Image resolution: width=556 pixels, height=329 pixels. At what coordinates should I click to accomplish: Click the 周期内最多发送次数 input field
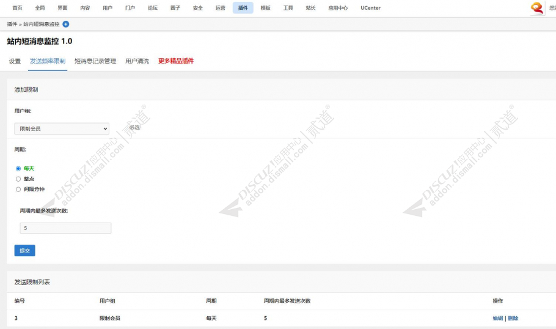[x=65, y=228]
